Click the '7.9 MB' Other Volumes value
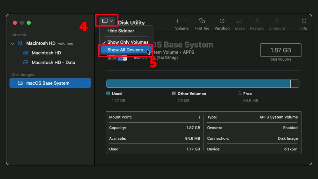Viewport: 318px width, 179px height. tap(184, 101)
